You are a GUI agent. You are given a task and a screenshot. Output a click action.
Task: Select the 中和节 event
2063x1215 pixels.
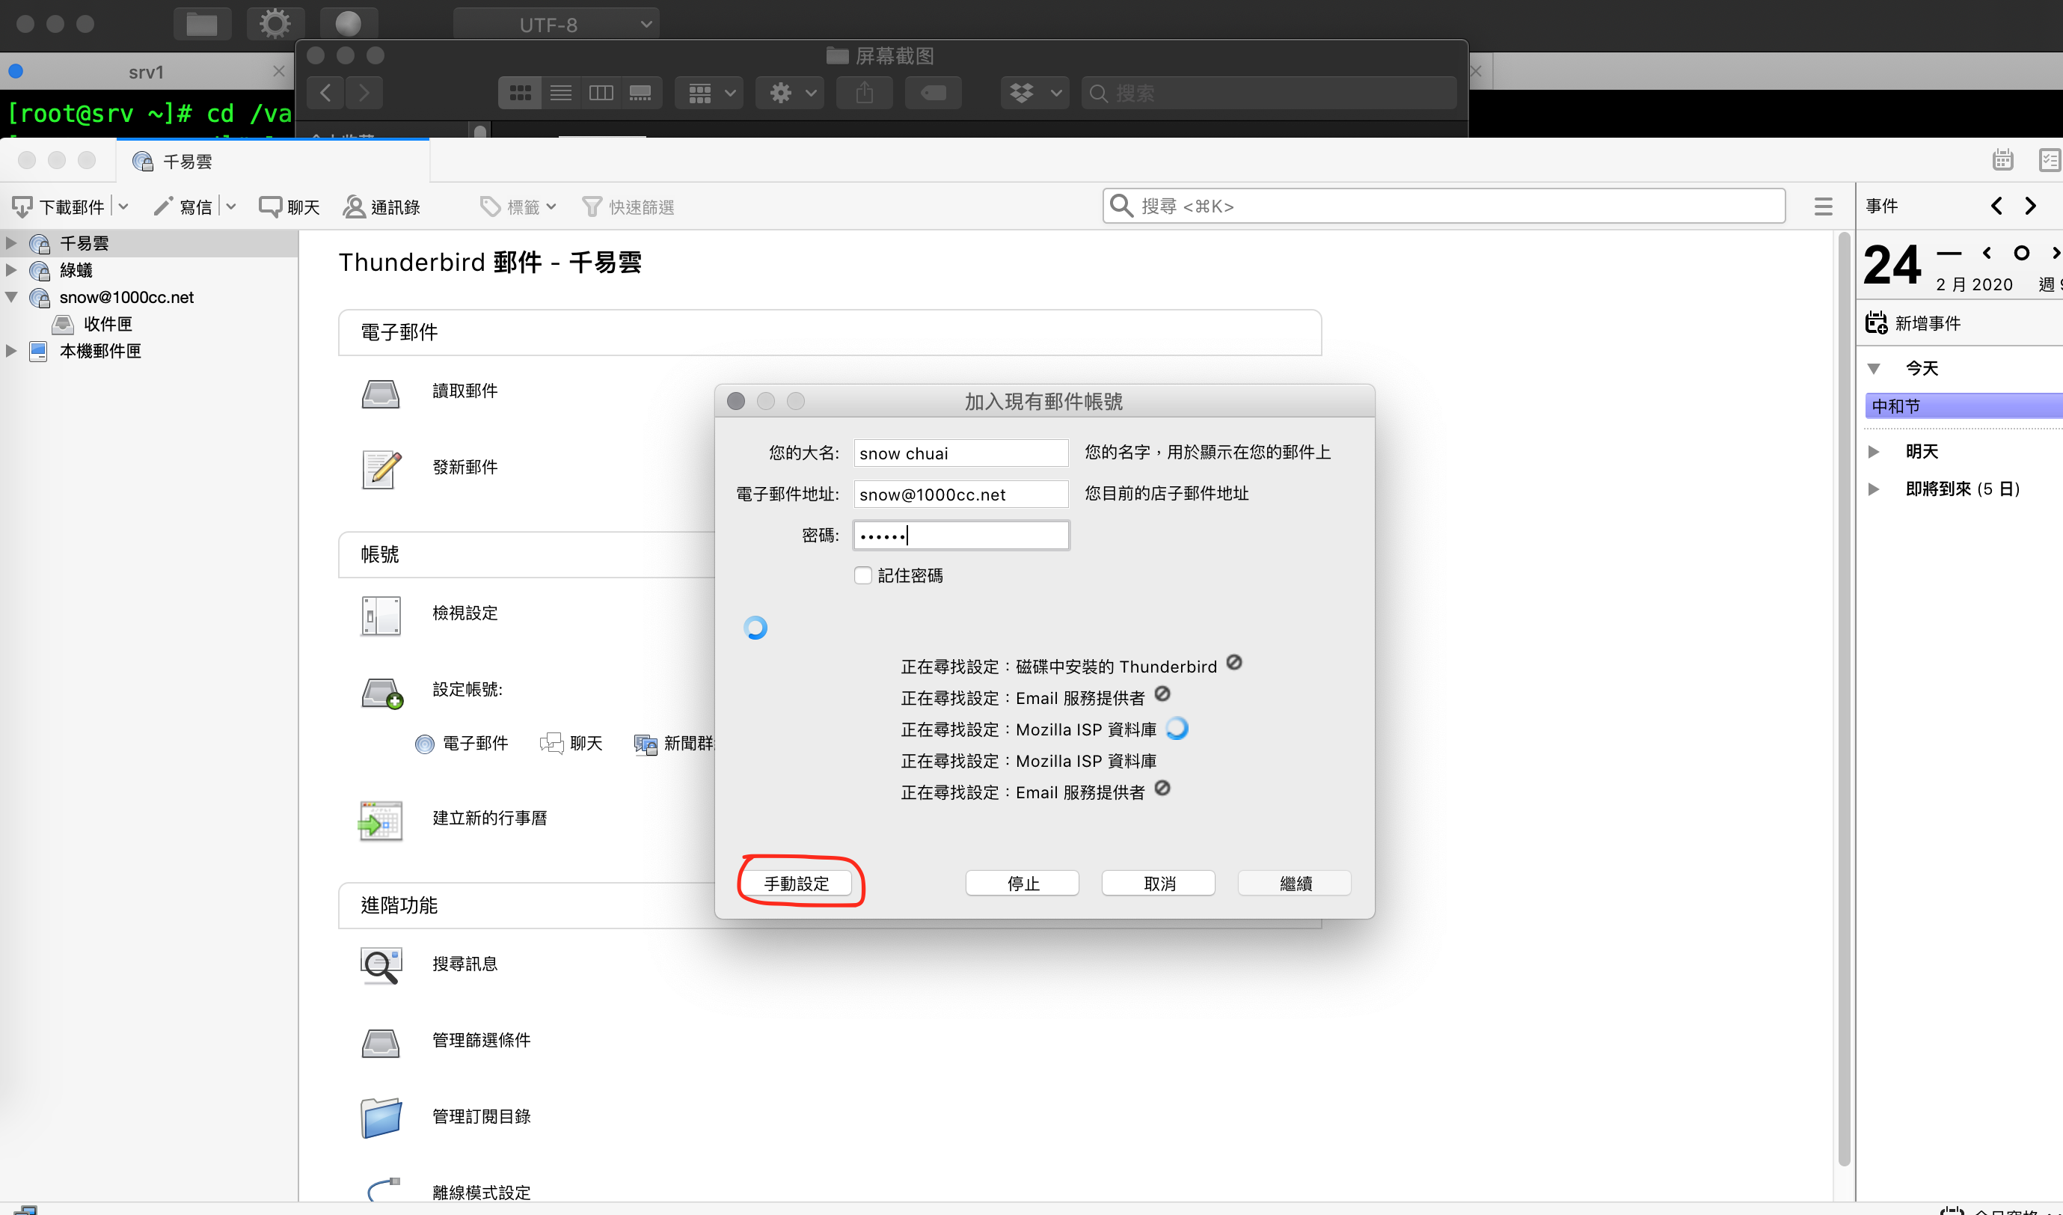pos(1964,406)
